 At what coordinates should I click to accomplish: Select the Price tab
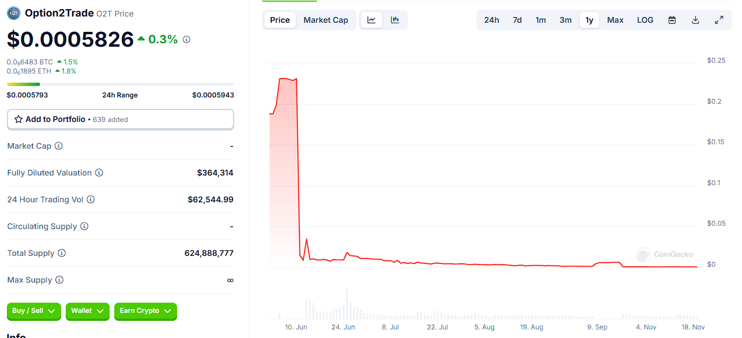(x=280, y=20)
